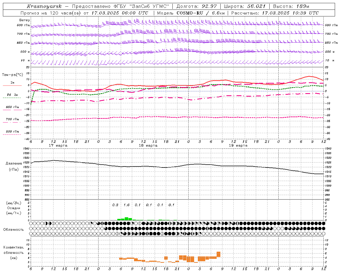The image size is (339, 271).
Task: Click the "1.6" precipitation amount value
Action: click(127, 205)
